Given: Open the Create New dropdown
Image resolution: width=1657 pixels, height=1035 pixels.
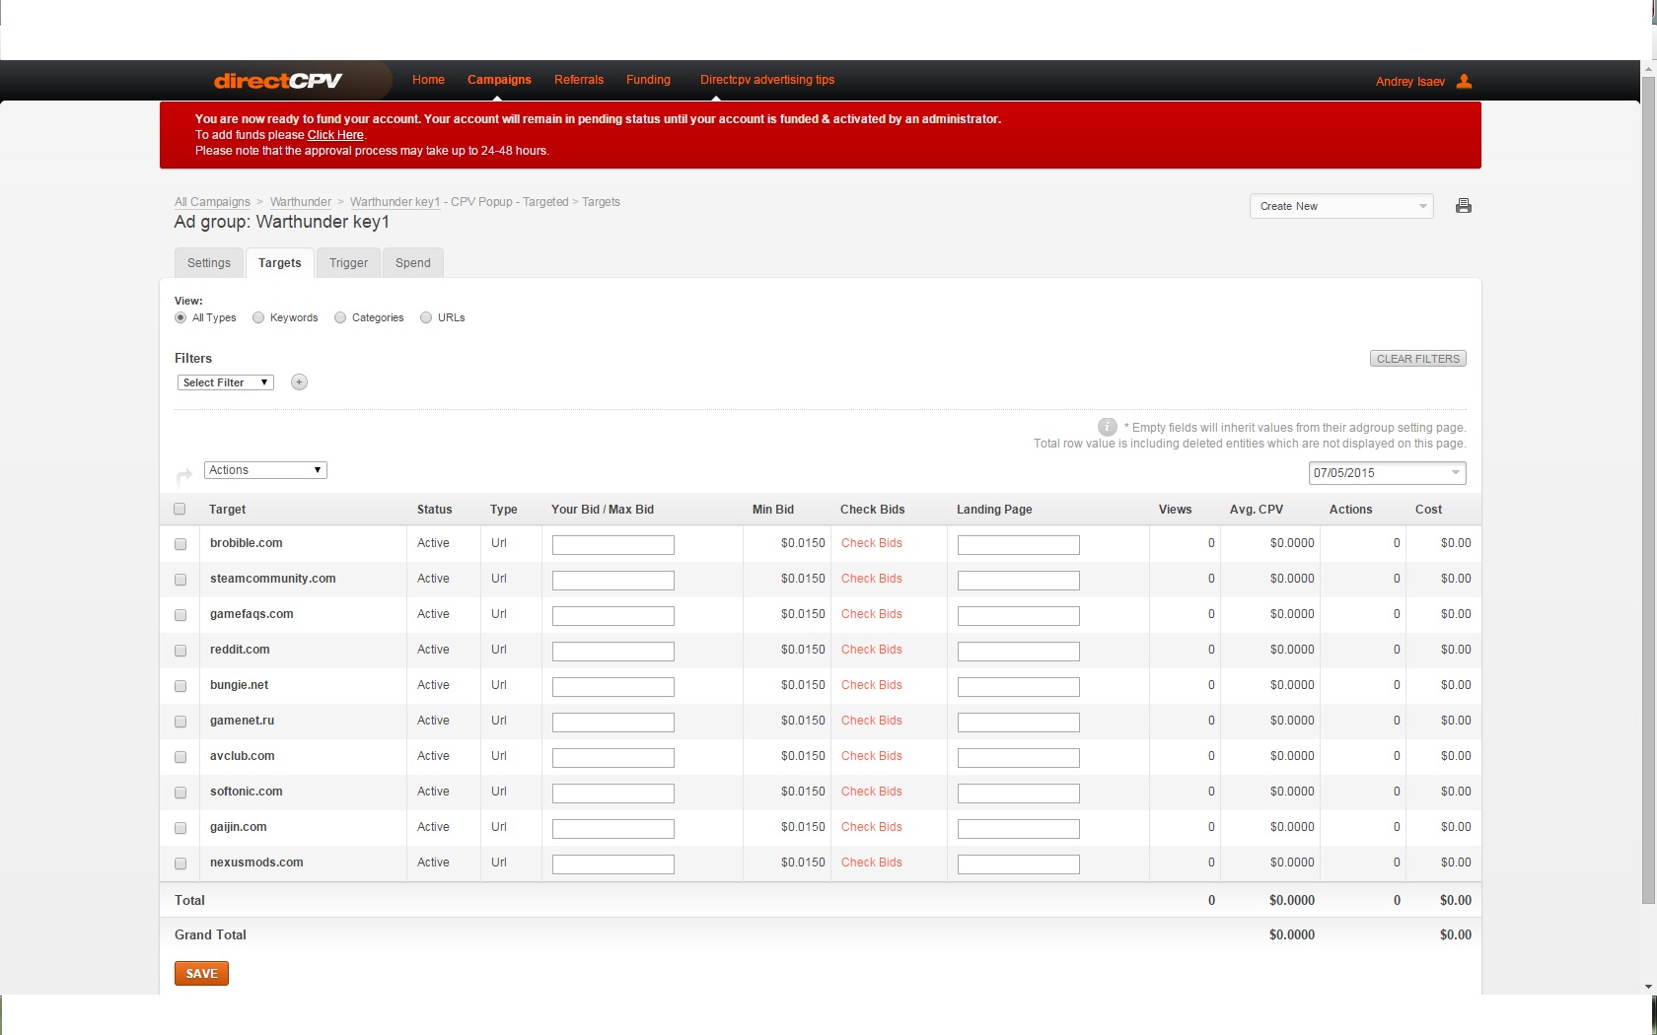Looking at the screenshot, I should pos(1341,206).
